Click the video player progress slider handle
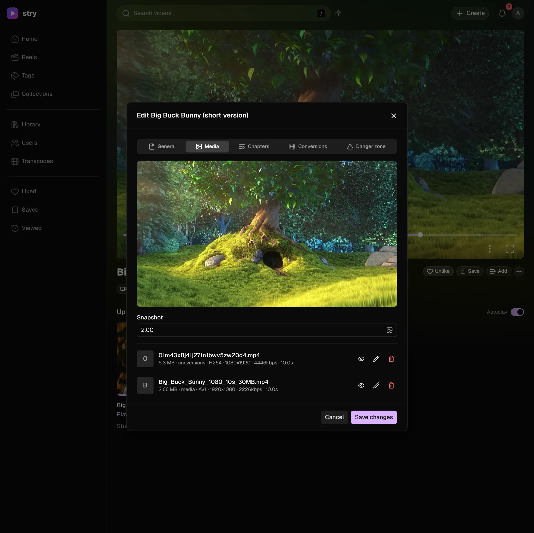Viewport: 534px width, 533px height. 420,235
